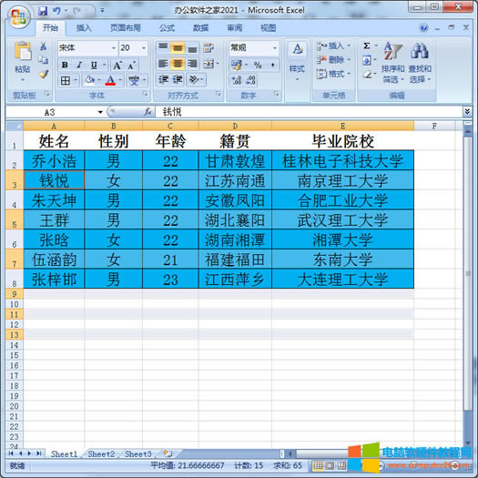Open the font color red A swatch
The height and width of the screenshot is (478, 478).
pyautogui.click(x=110, y=80)
